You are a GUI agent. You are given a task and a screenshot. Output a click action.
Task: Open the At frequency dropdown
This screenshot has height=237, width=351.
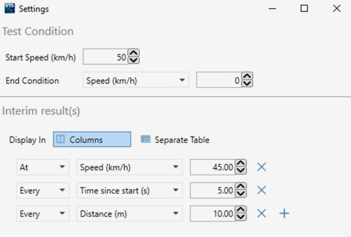pyautogui.click(x=42, y=167)
